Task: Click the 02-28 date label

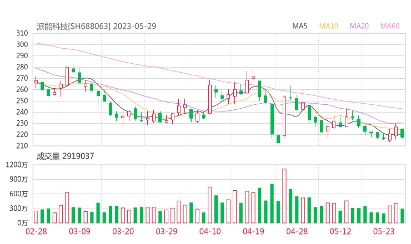Action: tap(36, 231)
